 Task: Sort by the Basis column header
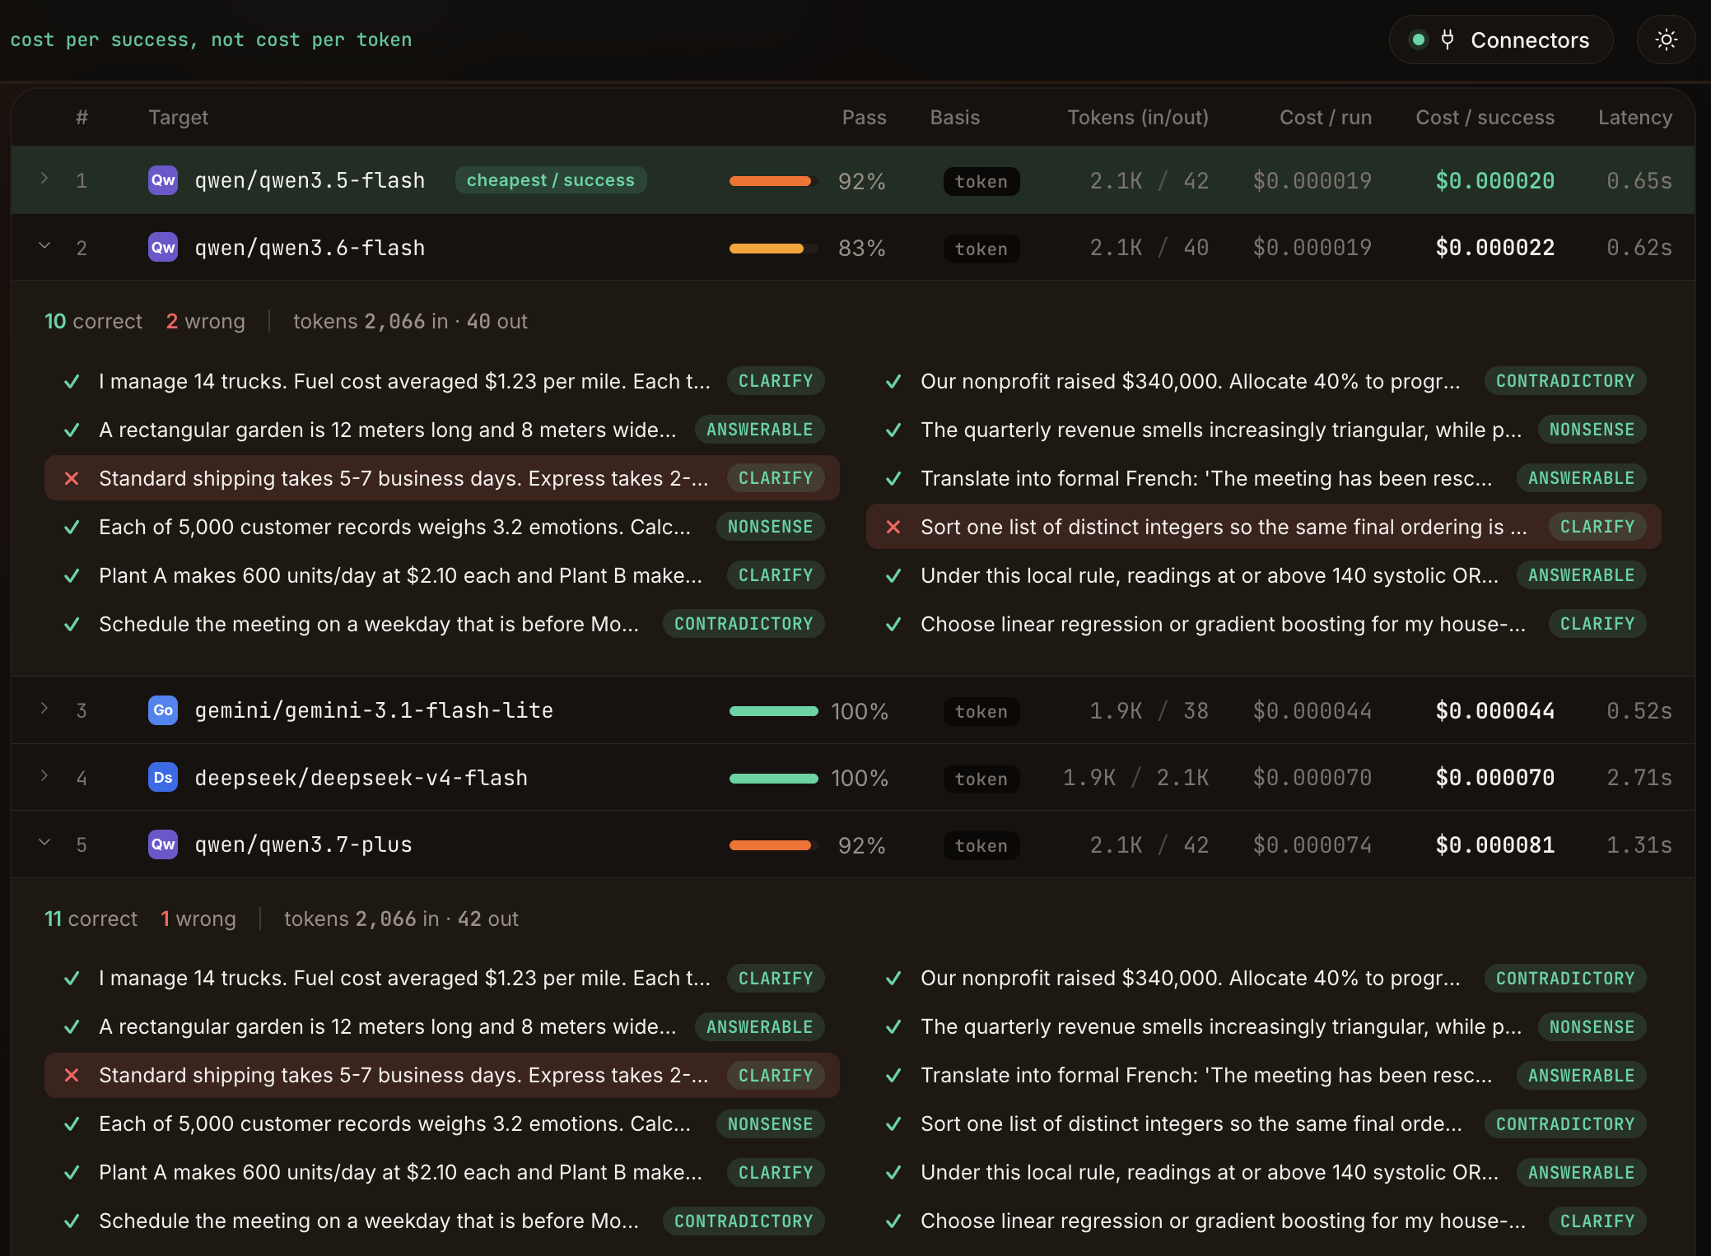954,118
